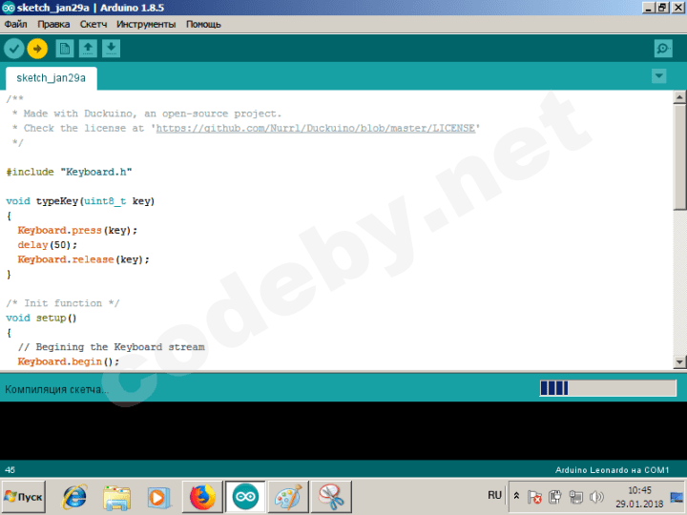687x515 pixels.
Task: Click the 'Keyboard.release(key);' code line
Action: coord(83,259)
